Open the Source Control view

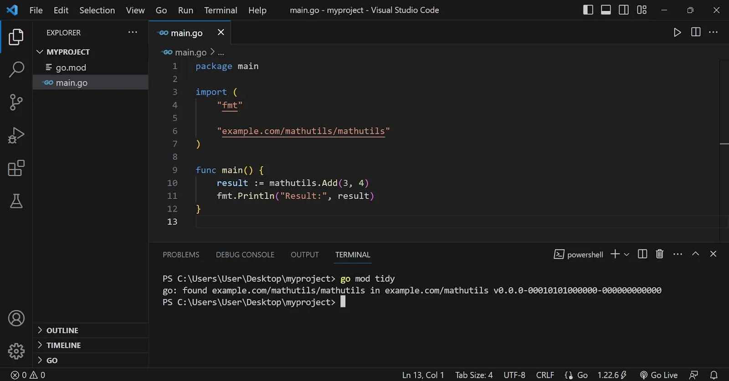click(16, 102)
